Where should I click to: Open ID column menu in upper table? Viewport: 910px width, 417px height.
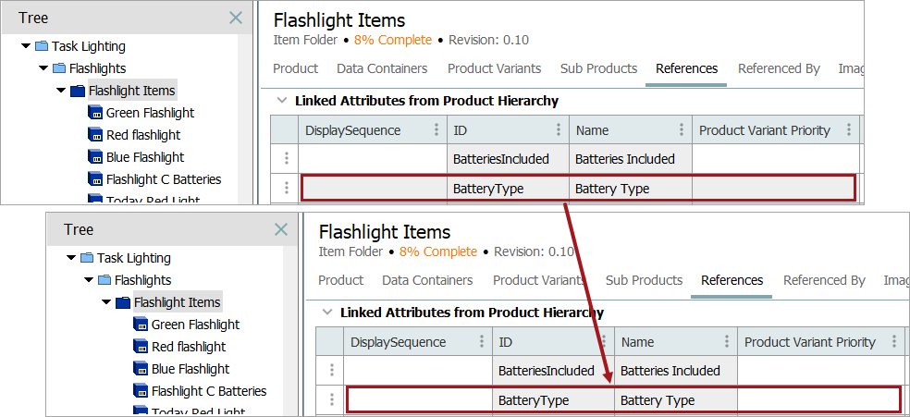558,130
